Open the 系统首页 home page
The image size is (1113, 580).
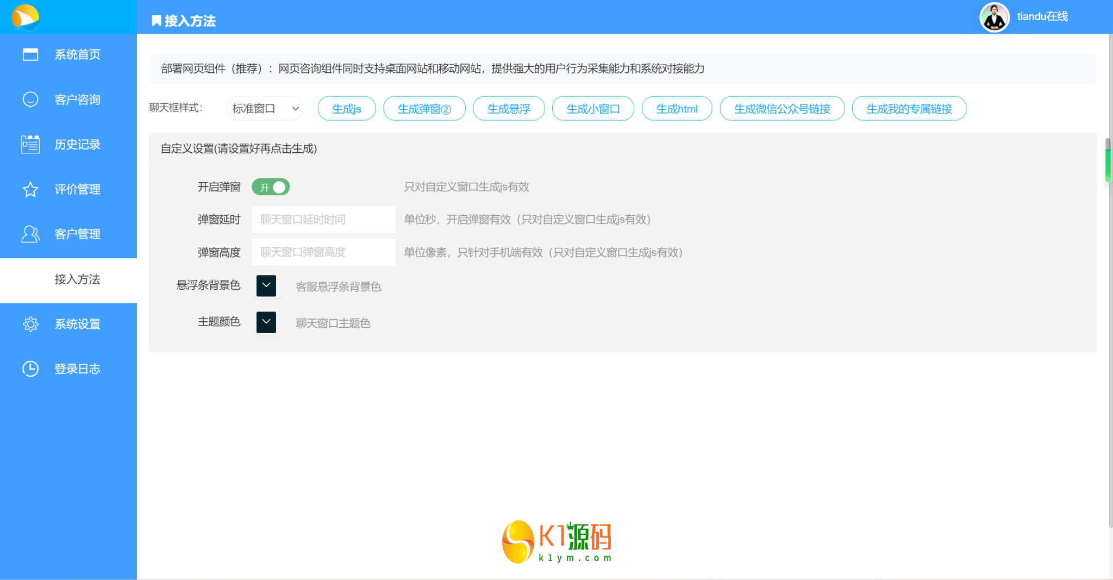[76, 54]
